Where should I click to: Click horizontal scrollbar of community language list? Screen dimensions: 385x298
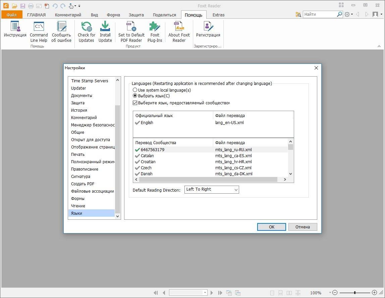[208, 180]
